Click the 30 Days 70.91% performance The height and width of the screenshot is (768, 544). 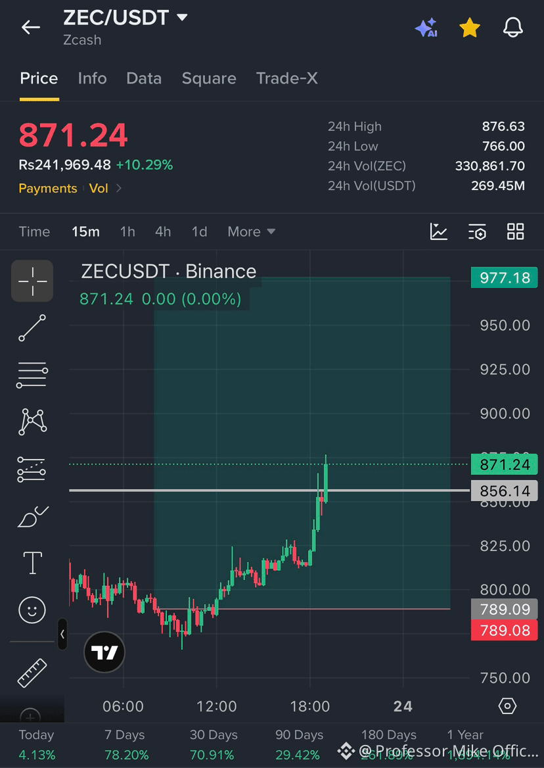coord(213,744)
